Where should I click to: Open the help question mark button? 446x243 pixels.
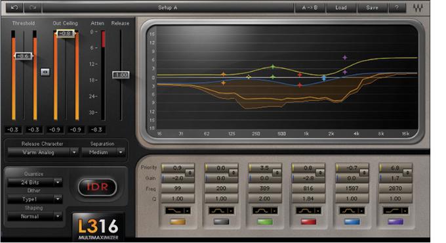[x=397, y=8]
